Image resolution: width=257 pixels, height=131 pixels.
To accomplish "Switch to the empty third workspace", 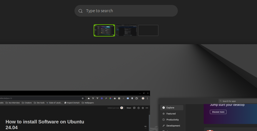I will [x=148, y=30].
